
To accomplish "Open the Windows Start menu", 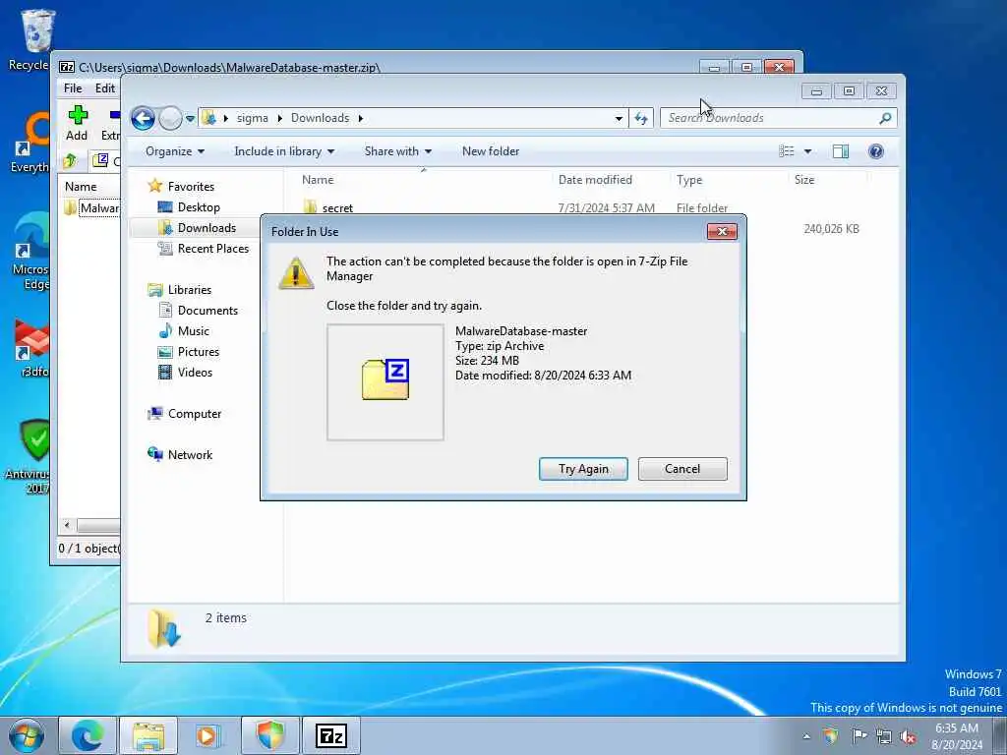I will (x=26, y=735).
